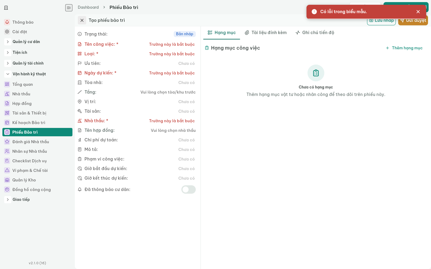Dismiss the form error notification

(x=418, y=12)
